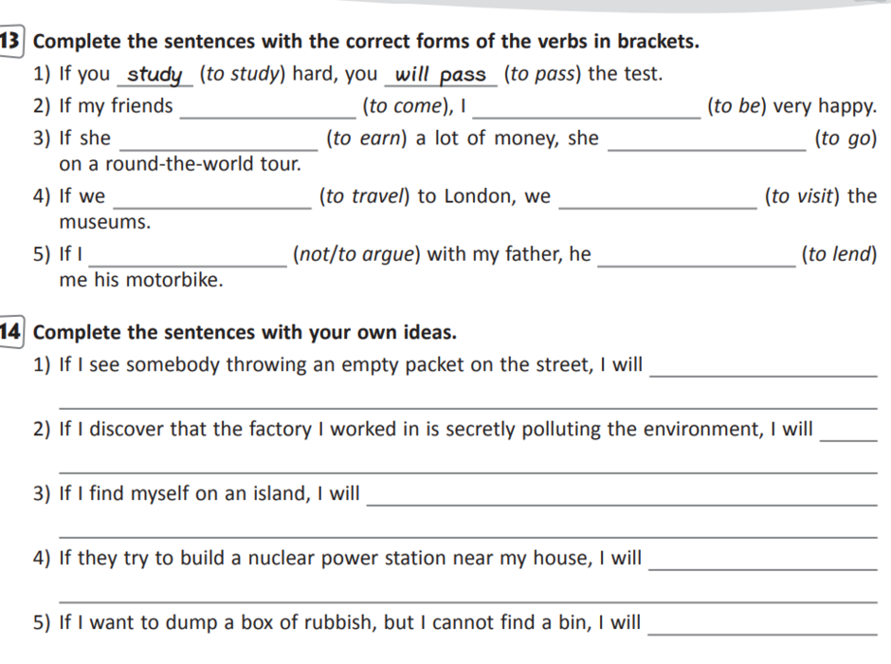
Task: Select the blank before '(to earn)'
Action: [x=219, y=140]
